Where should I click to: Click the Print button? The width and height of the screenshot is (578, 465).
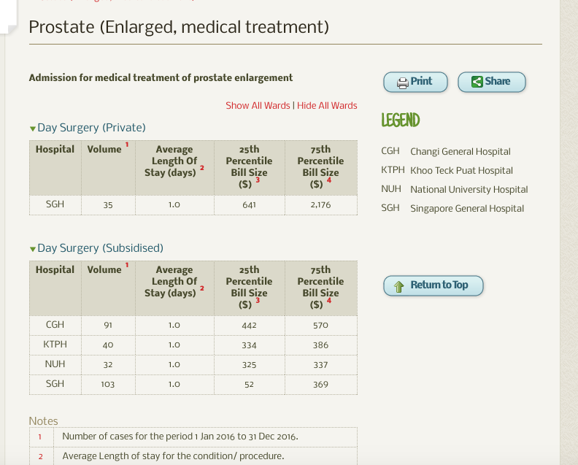(x=415, y=82)
